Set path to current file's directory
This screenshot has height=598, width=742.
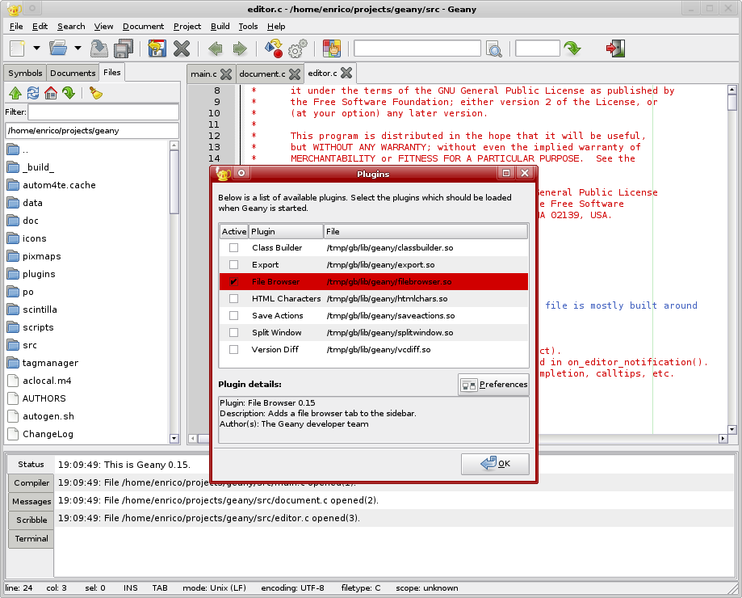[69, 93]
